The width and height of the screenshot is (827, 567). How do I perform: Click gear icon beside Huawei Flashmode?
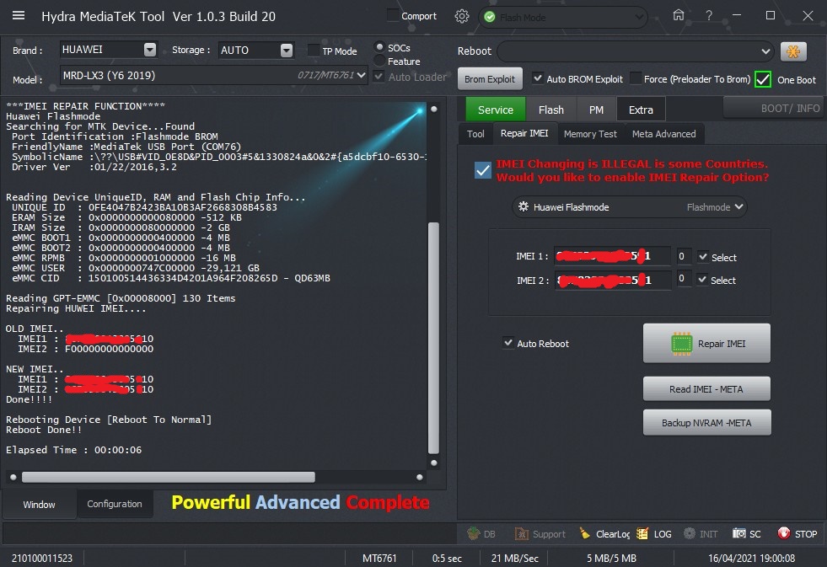tap(524, 206)
